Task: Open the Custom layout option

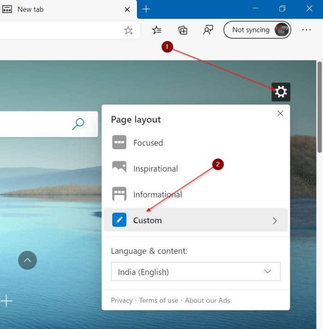Action: pyautogui.click(x=196, y=220)
